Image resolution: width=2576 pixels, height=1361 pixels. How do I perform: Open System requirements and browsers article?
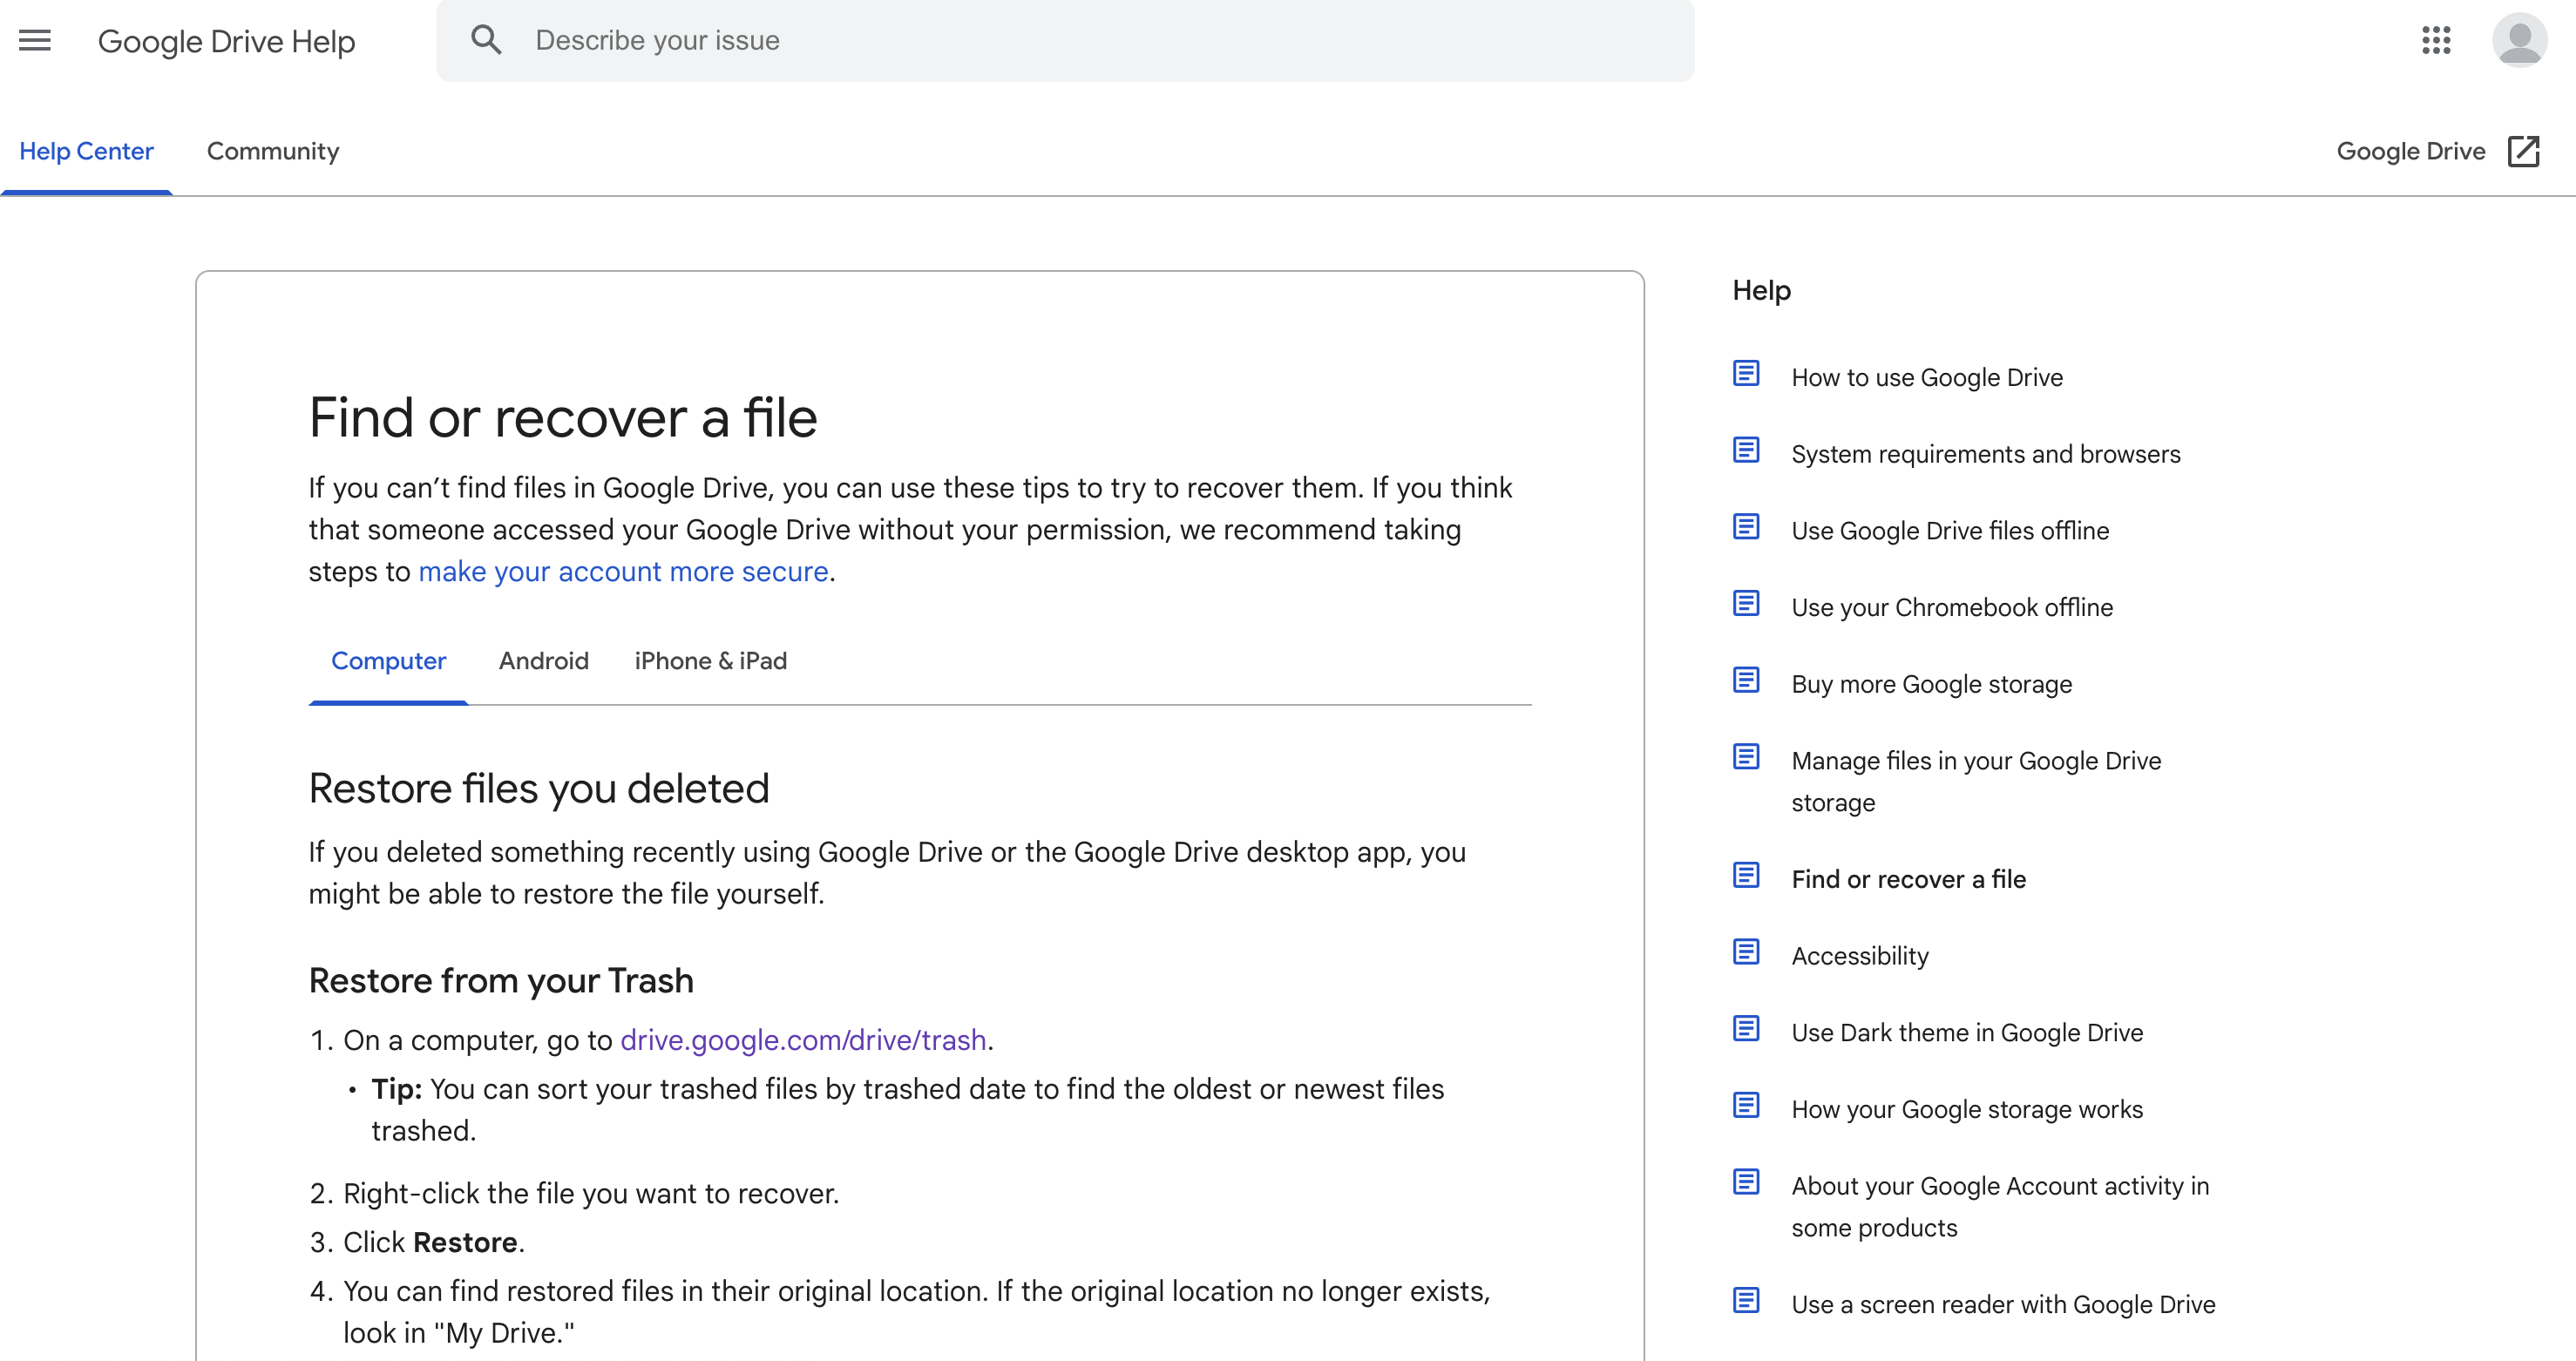tap(1985, 454)
